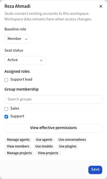Click the View projects permission chip
The height and width of the screenshot is (179, 107).
(48, 153)
